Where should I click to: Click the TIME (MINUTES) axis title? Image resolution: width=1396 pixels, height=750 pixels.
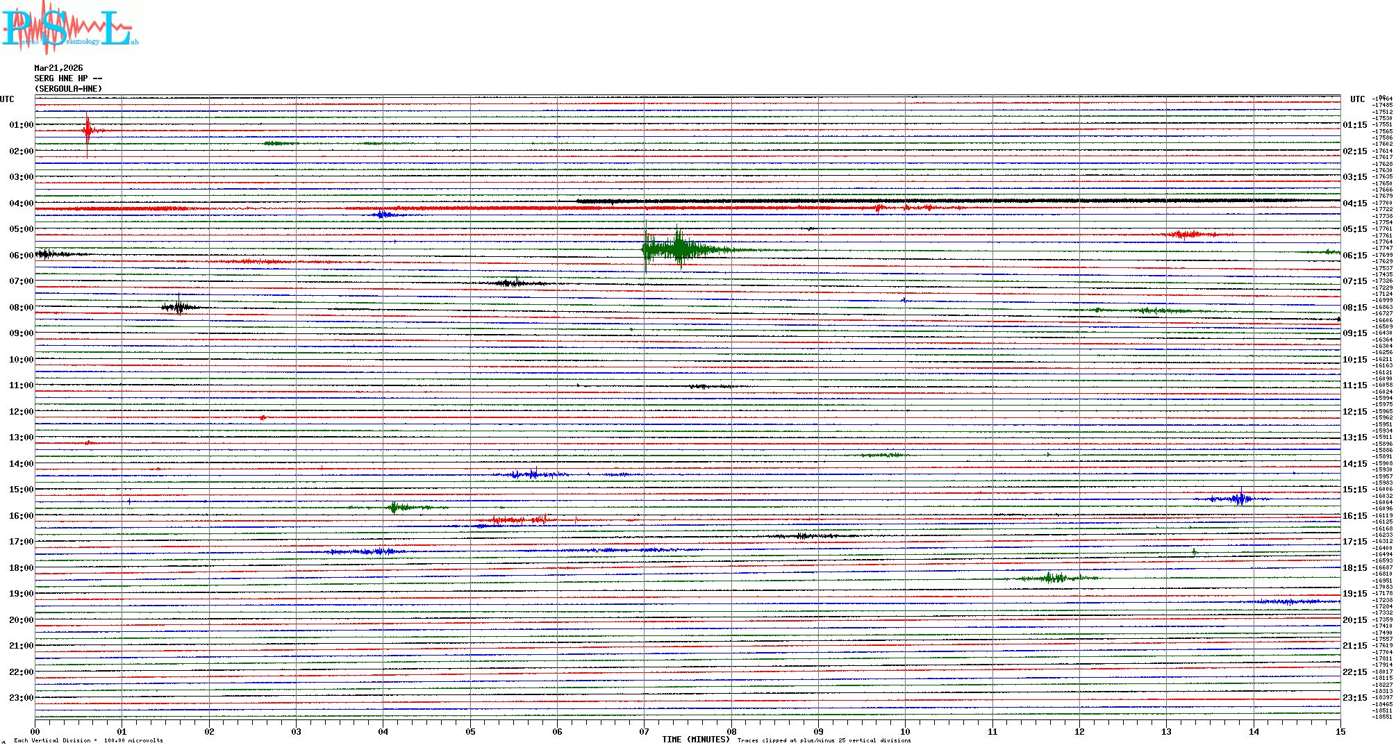coord(696,740)
